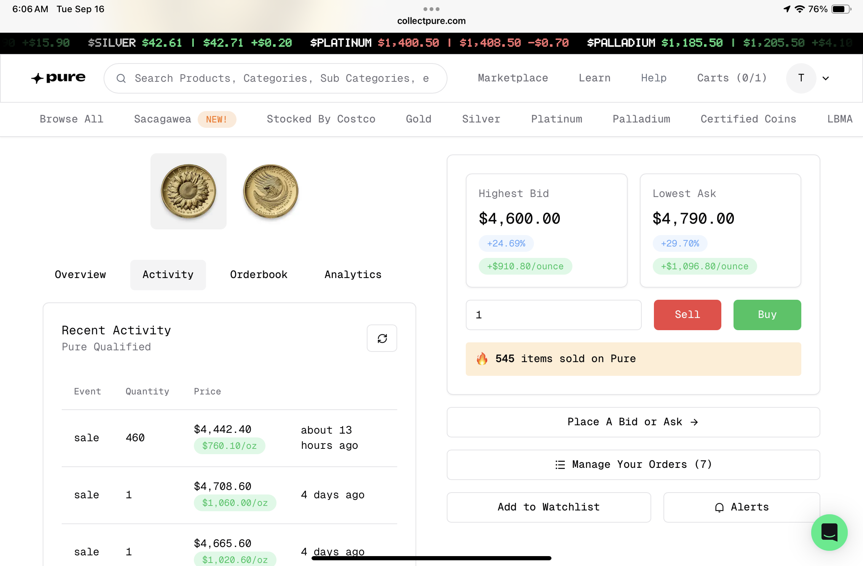Screen dimensions: 863x566
Task: Click the $4,442.40 sale price
Action: pyautogui.click(x=222, y=429)
